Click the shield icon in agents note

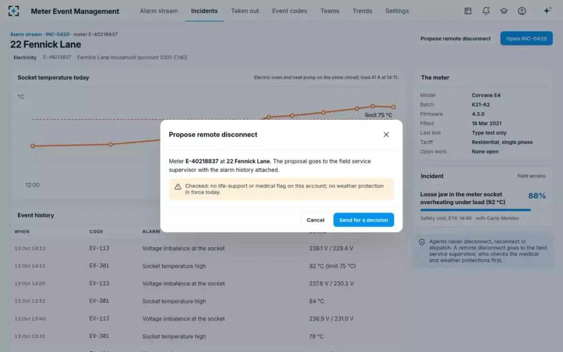click(x=422, y=242)
